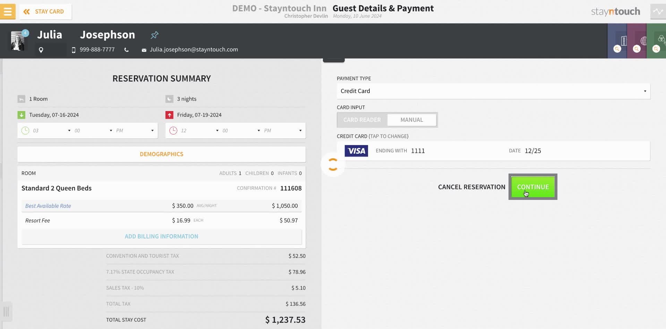Open the orange hamburger main menu
Viewport: 666px width, 329px height.
8,11
